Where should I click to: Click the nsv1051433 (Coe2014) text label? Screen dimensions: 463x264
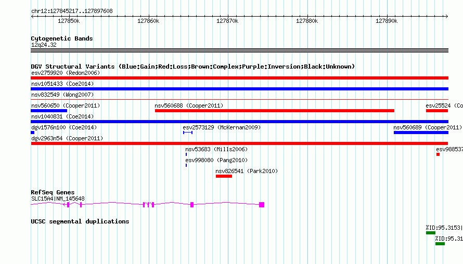click(62, 84)
